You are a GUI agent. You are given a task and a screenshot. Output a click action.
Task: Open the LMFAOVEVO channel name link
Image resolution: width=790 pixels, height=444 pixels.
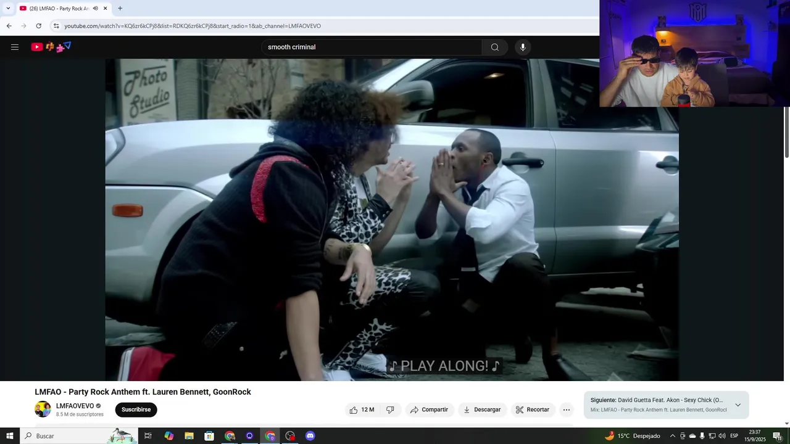(75, 406)
